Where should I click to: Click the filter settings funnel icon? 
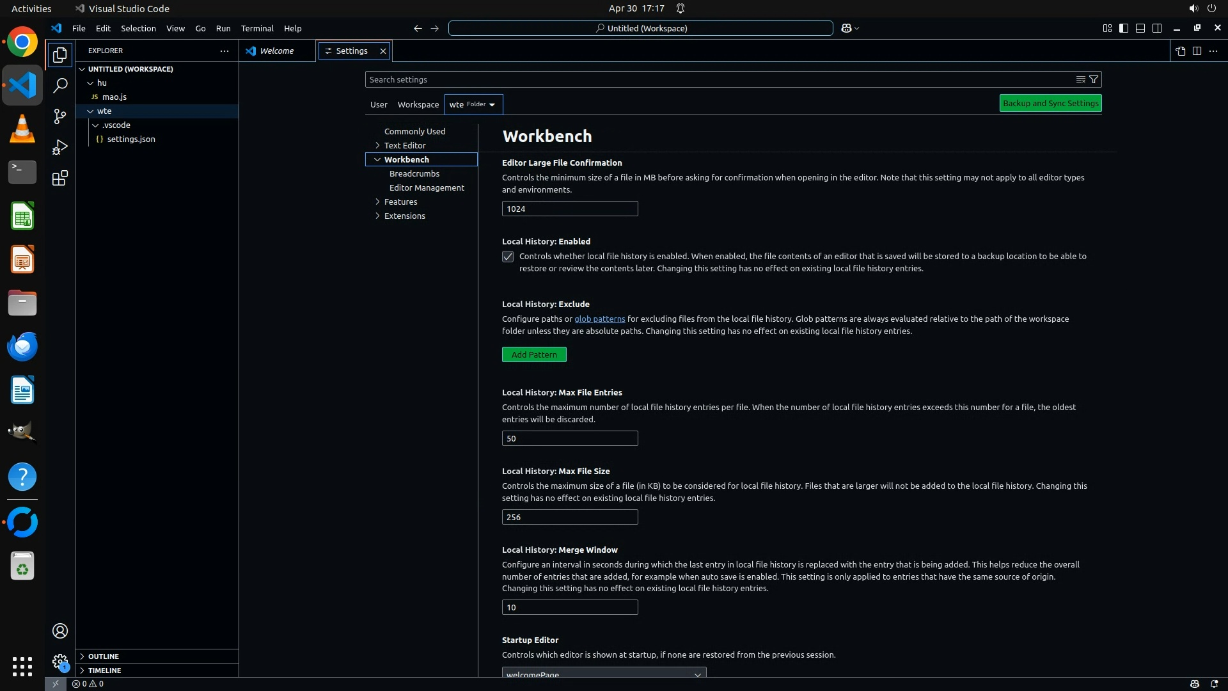click(1094, 79)
